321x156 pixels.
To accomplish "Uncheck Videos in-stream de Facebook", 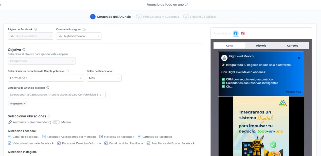I will (x=10, y=143).
